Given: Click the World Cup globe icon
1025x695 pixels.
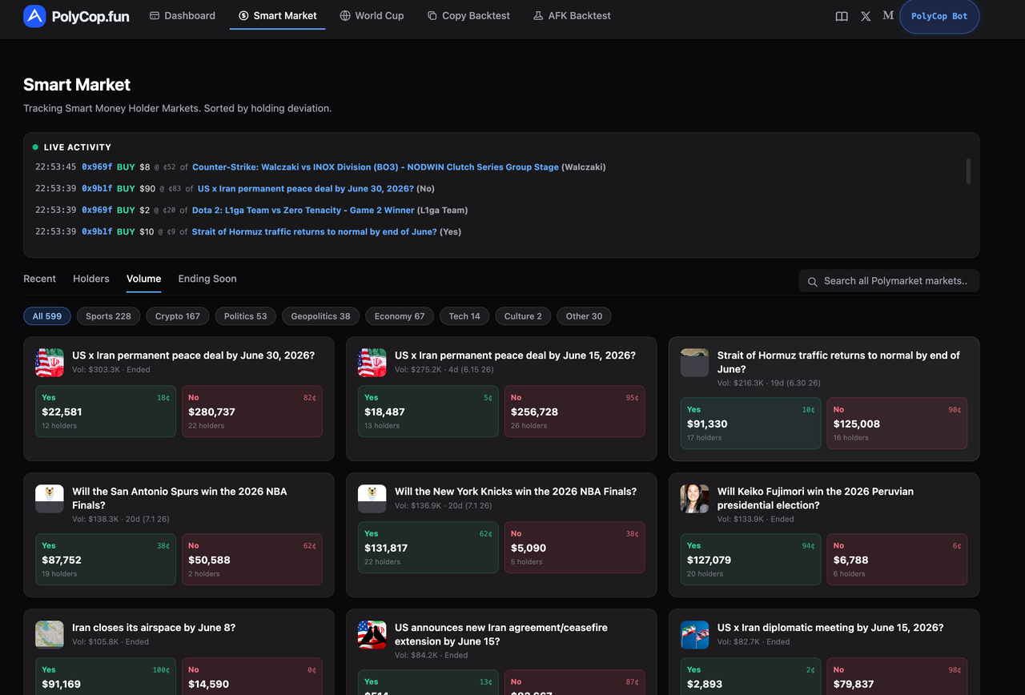Looking at the screenshot, I should 345,15.
